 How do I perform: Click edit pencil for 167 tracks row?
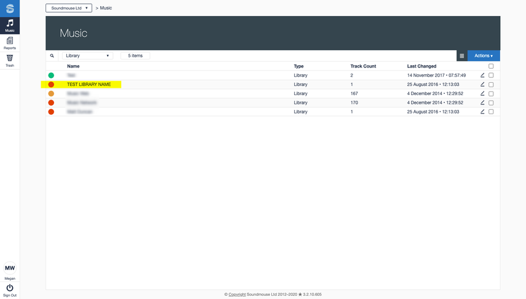click(482, 93)
